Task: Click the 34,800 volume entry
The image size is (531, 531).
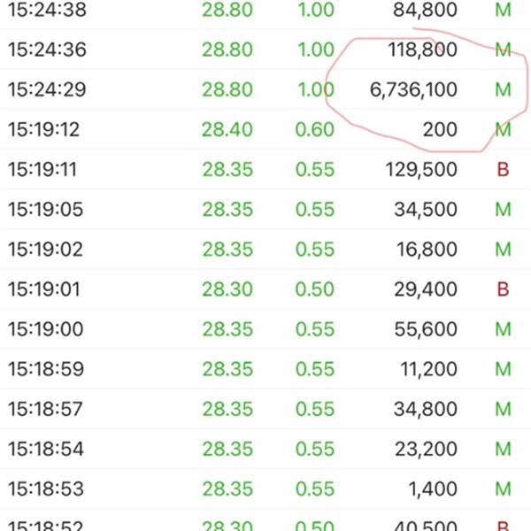Action: (x=426, y=410)
